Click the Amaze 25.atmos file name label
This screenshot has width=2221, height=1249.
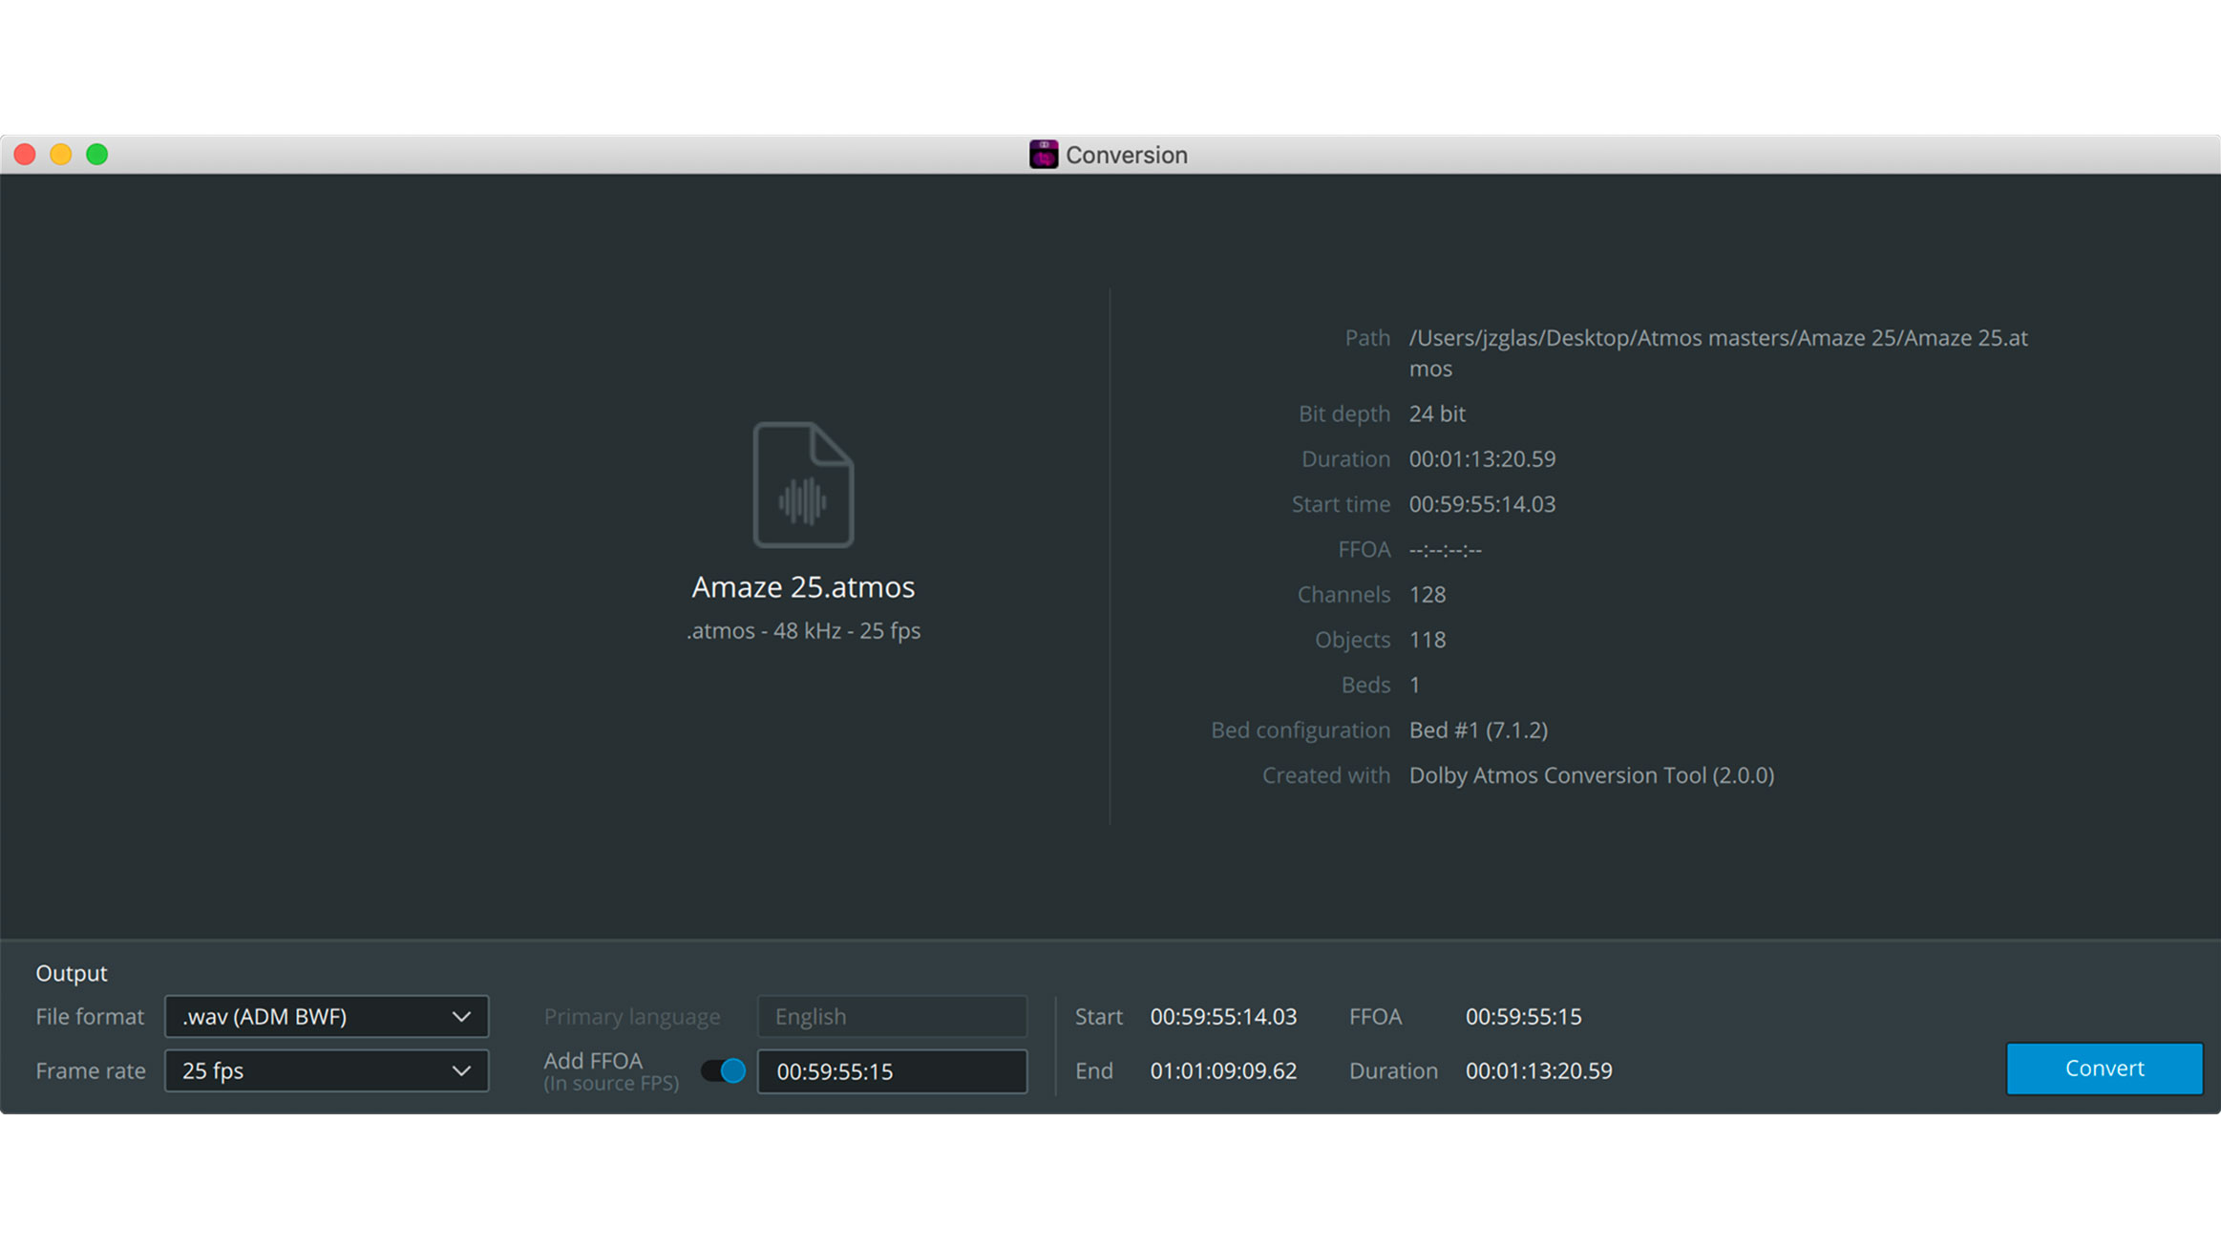[x=803, y=586]
